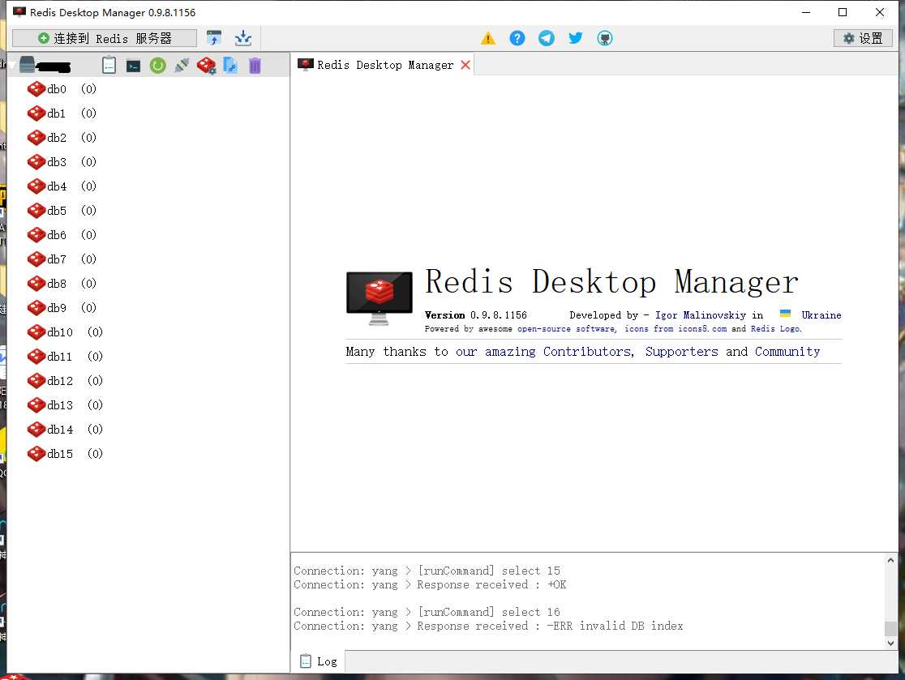
Task: Click the export connections icon
Action: (x=243, y=38)
